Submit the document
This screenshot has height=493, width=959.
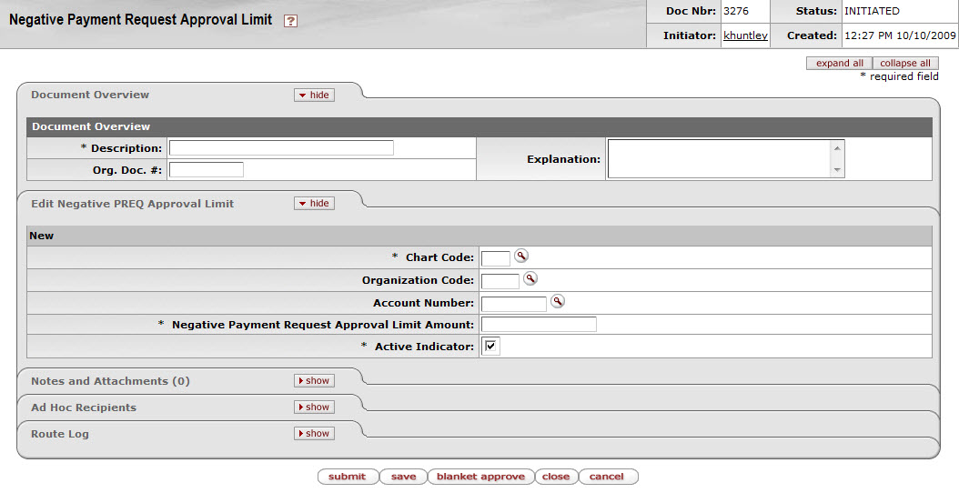(x=348, y=477)
